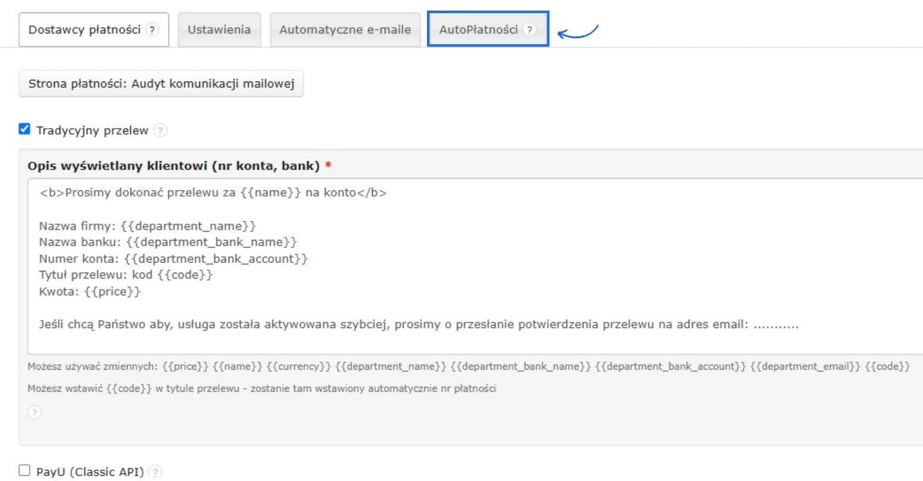Click {{department_email}} variable in the hint
This screenshot has width=923, height=481.
coord(805,367)
